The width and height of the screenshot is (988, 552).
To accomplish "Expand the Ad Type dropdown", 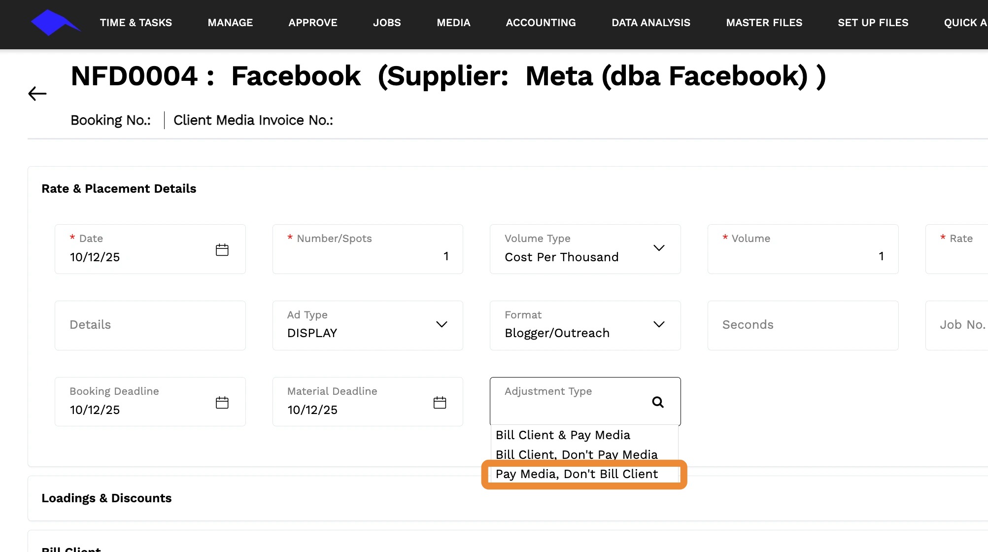I will point(442,324).
